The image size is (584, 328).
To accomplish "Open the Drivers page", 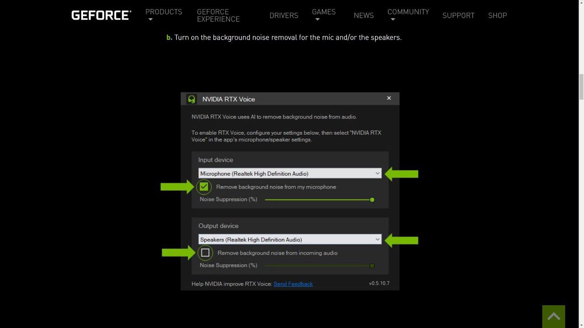I will (x=284, y=15).
